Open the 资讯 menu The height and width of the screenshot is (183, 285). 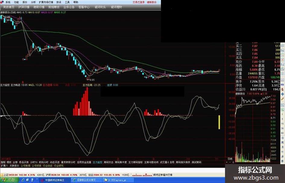coord(59,2)
